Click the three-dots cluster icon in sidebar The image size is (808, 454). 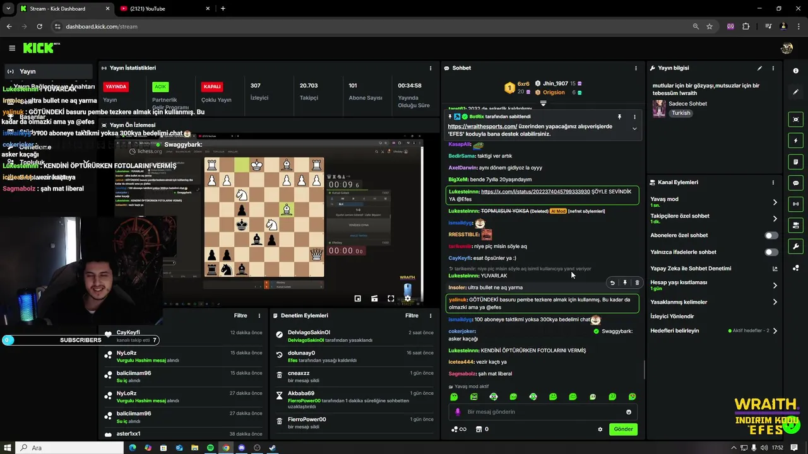coord(796,268)
